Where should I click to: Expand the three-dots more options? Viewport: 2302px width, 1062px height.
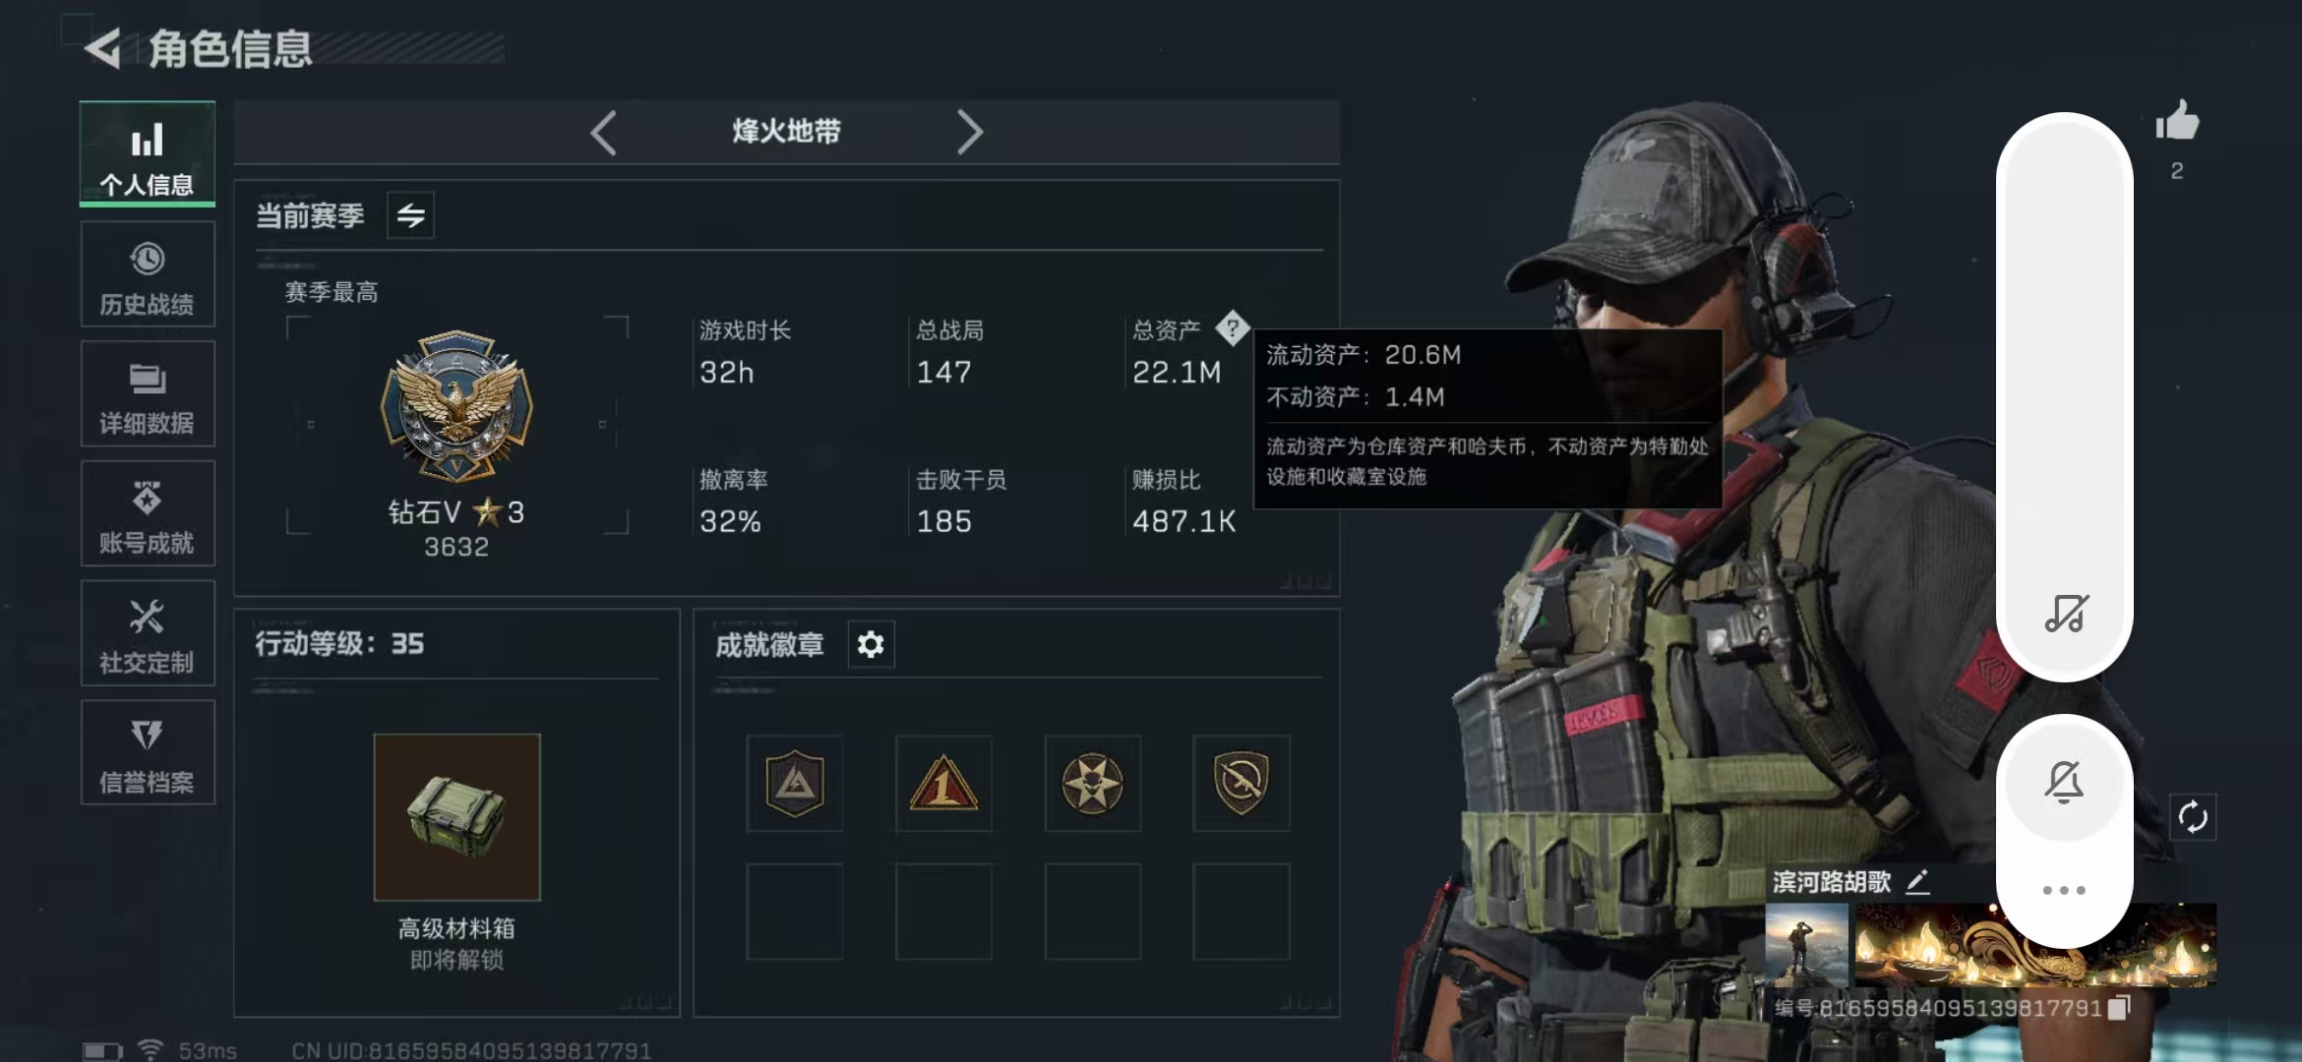(x=2064, y=890)
